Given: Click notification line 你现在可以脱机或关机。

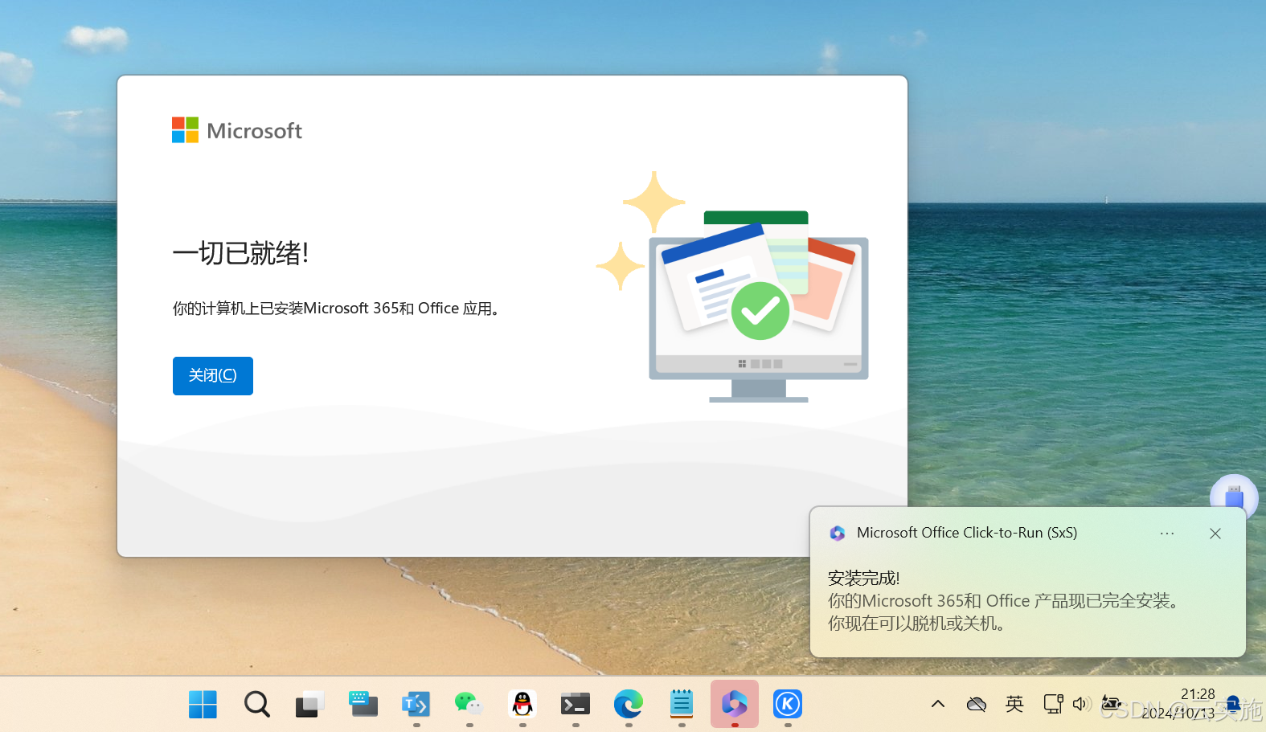Looking at the screenshot, I should tap(917, 624).
